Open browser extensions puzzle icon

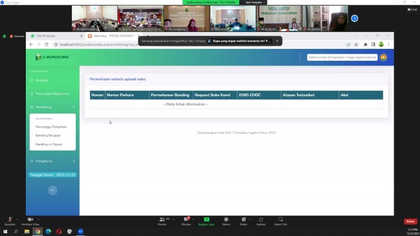pos(366,44)
